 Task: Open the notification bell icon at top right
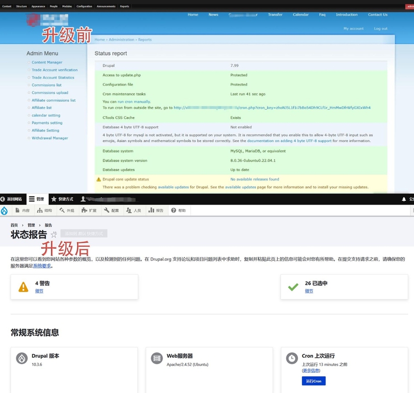pyautogui.click(x=403, y=199)
